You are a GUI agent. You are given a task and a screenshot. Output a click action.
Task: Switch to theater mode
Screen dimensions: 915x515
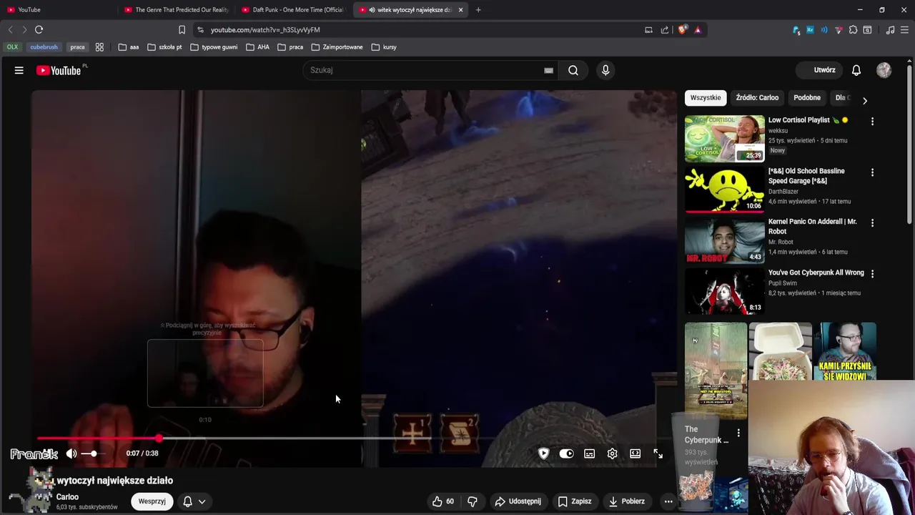pos(635,453)
